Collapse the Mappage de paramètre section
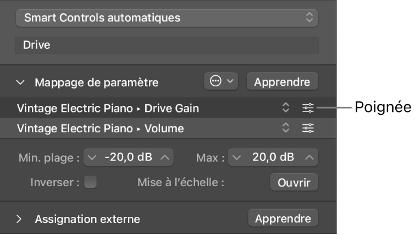The height and width of the screenshot is (235, 415). tap(20, 82)
